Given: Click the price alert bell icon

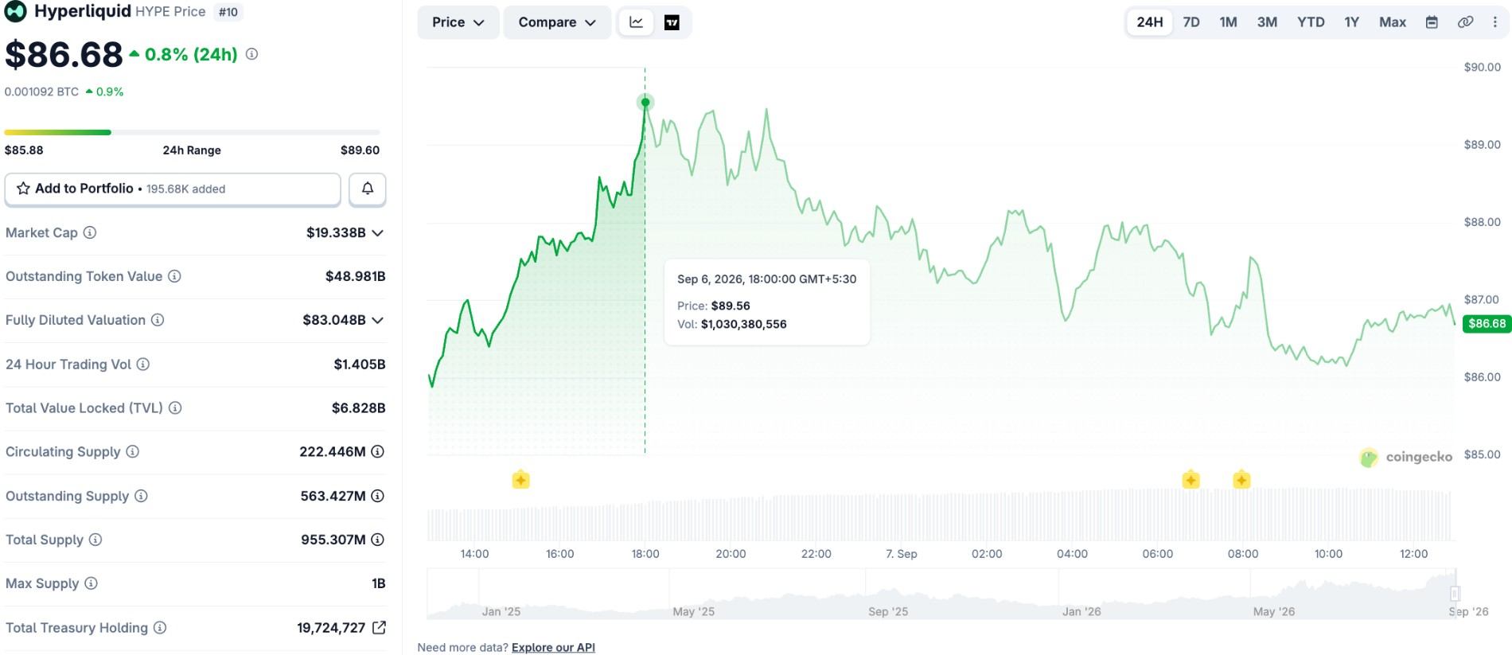Looking at the screenshot, I should [367, 189].
